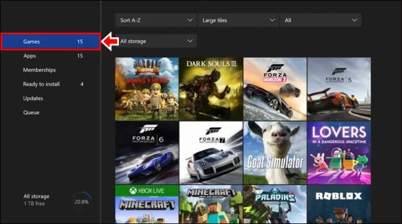This screenshot has height=224, width=402.
Task: Open Forza Motorsport 7 tile
Action: click(211, 153)
